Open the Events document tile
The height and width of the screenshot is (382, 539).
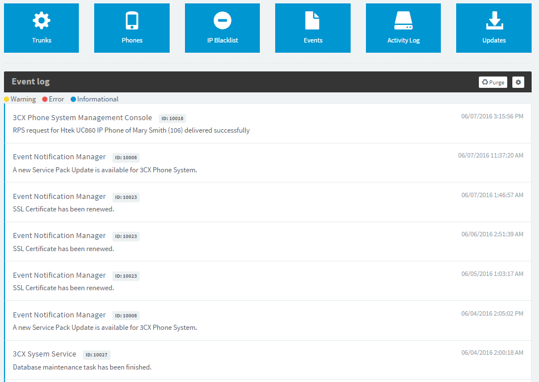[313, 28]
